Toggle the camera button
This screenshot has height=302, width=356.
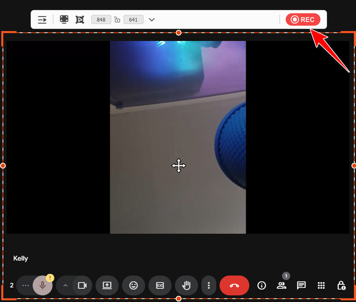[x=82, y=286]
